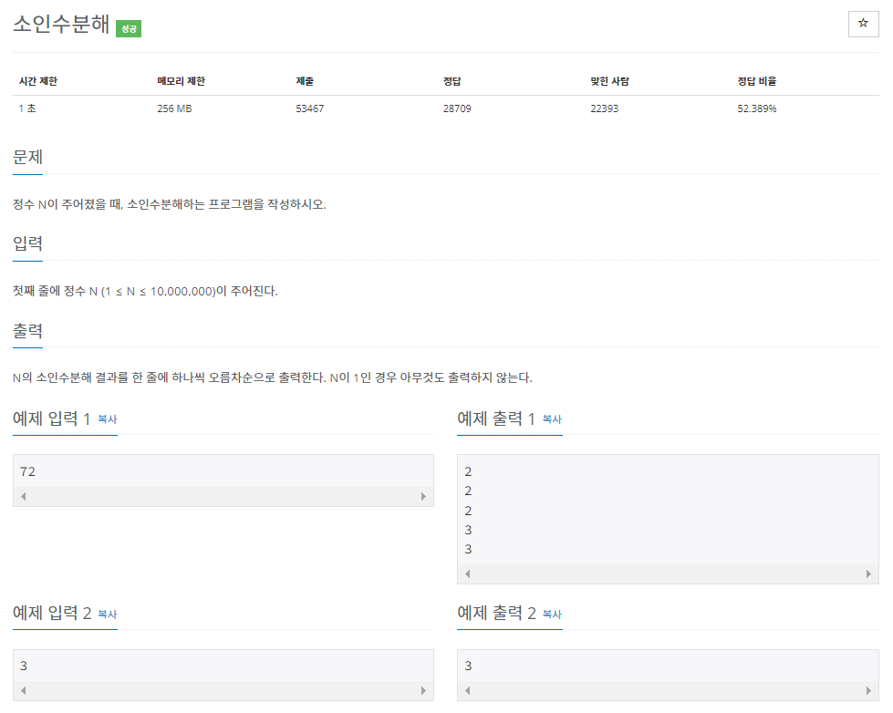Screen dimensions: 893x713
Task: Click the green 성공 badge
Action: tap(129, 28)
